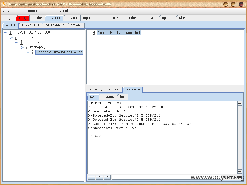Click the info icon beside http://61.168.11.25:7080
This screenshot has width=247, height=185.
tap(10, 32)
